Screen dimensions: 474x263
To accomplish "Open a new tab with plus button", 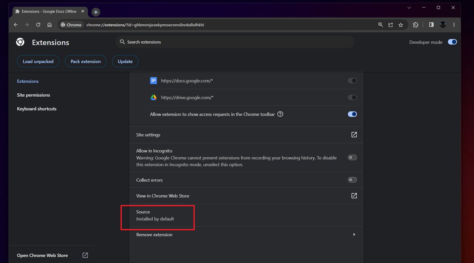I will (96, 12).
